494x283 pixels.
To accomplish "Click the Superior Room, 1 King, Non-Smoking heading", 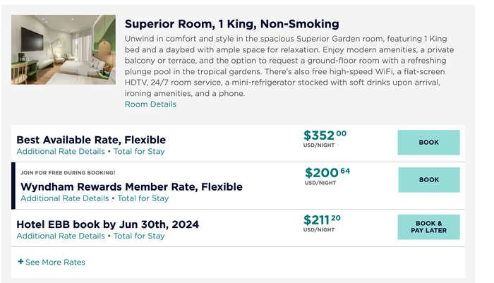I will pyautogui.click(x=232, y=24).
